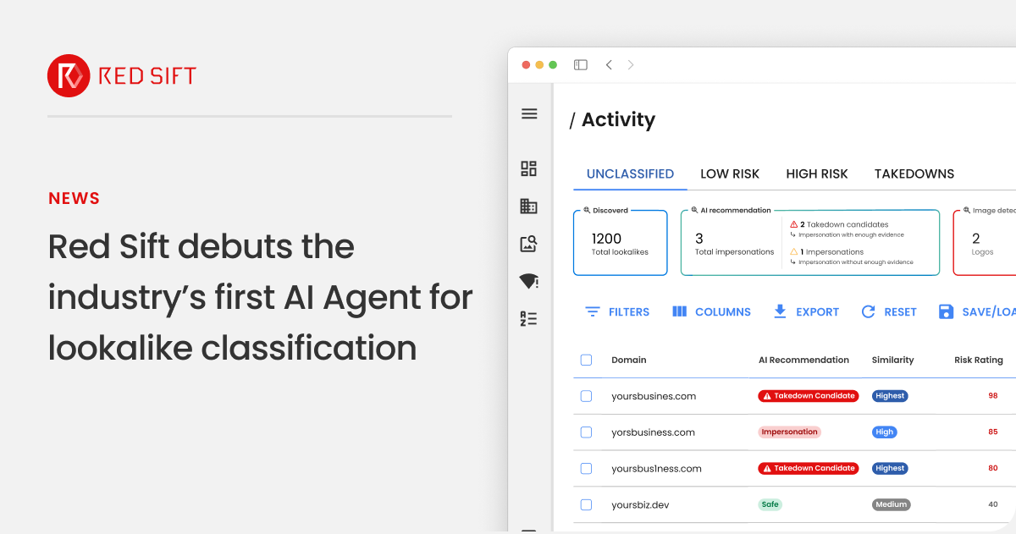
Task: Click the SAVE/LOAD button
Action: [x=976, y=311]
